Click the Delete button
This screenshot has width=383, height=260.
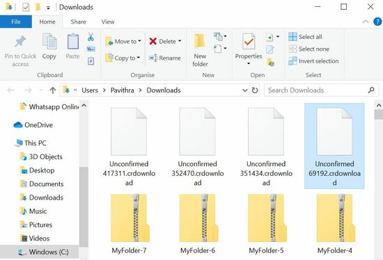[x=162, y=41]
